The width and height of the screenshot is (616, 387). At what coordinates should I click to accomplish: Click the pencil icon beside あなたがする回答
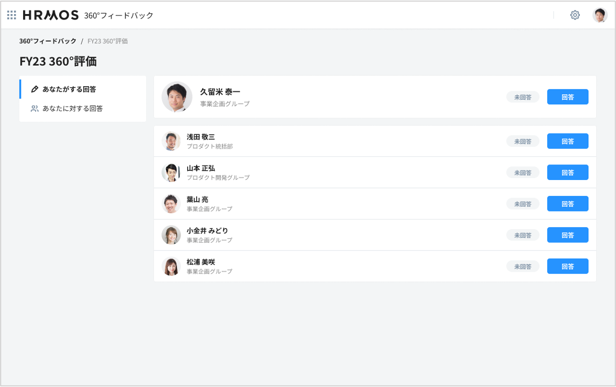coord(35,89)
